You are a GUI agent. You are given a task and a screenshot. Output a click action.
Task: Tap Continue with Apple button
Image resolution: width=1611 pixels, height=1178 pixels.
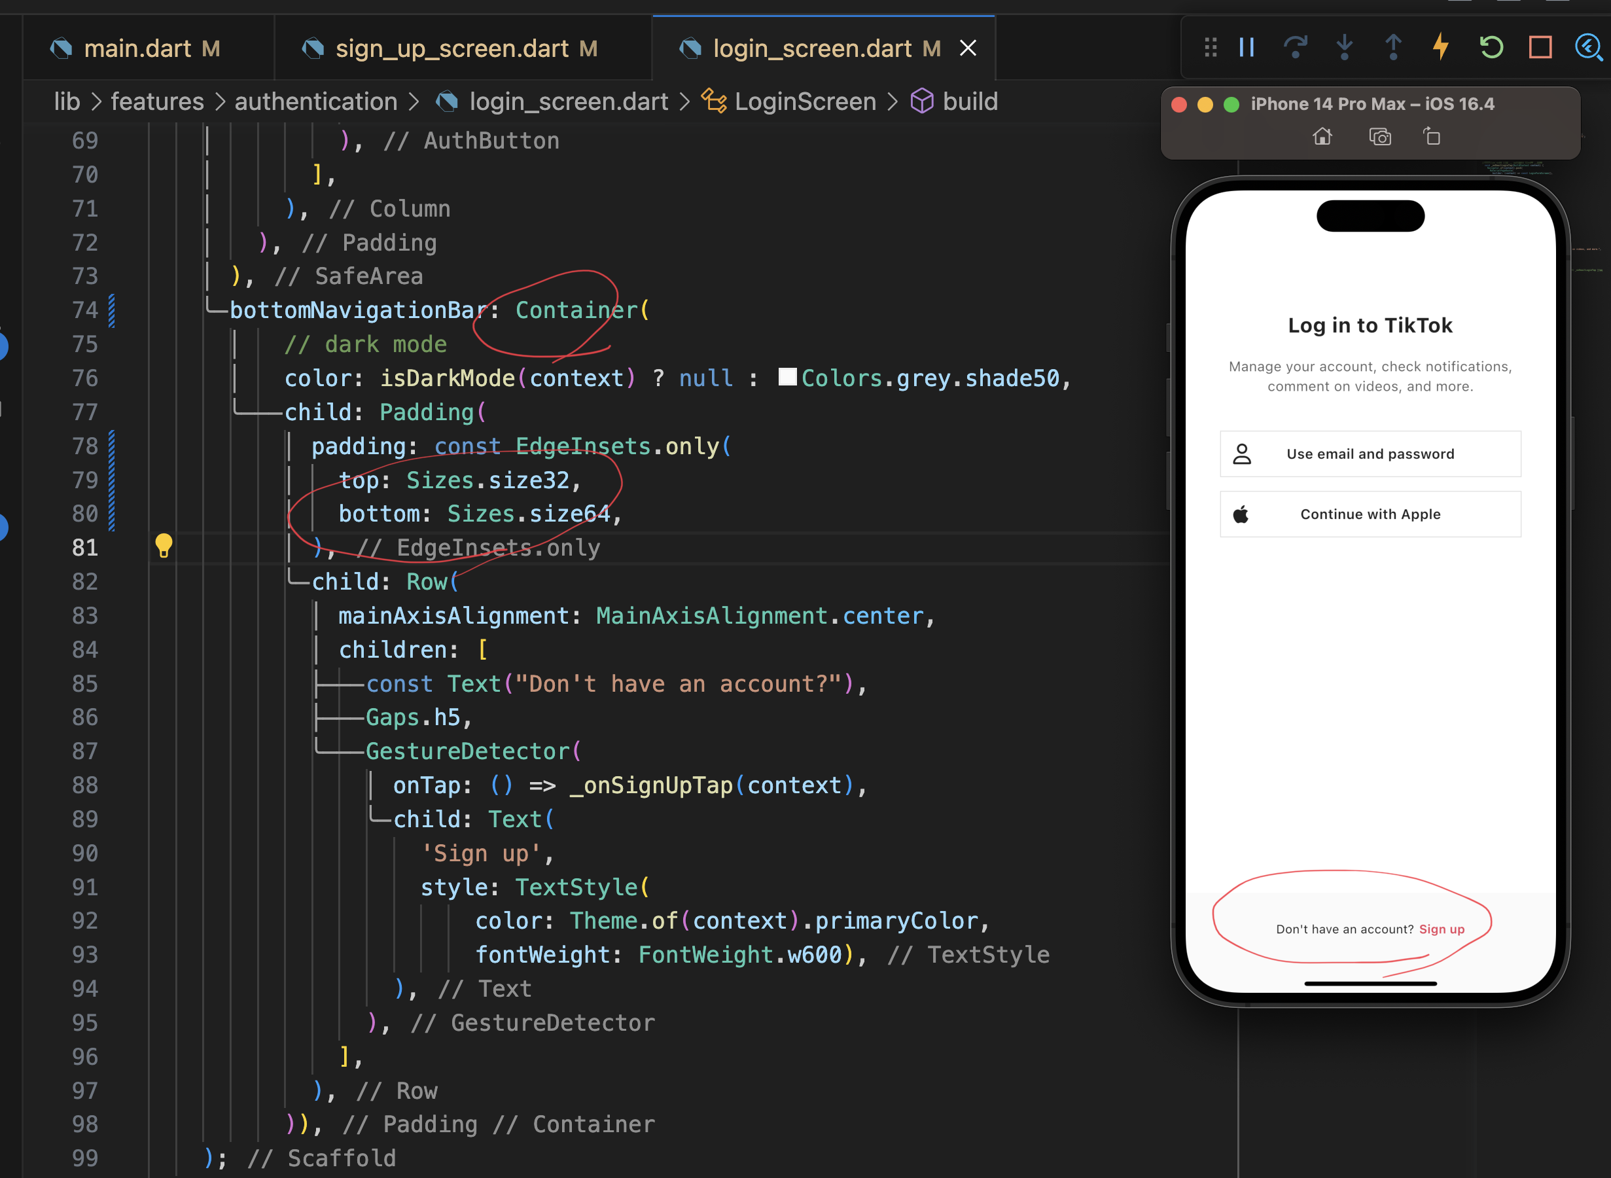click(1370, 514)
